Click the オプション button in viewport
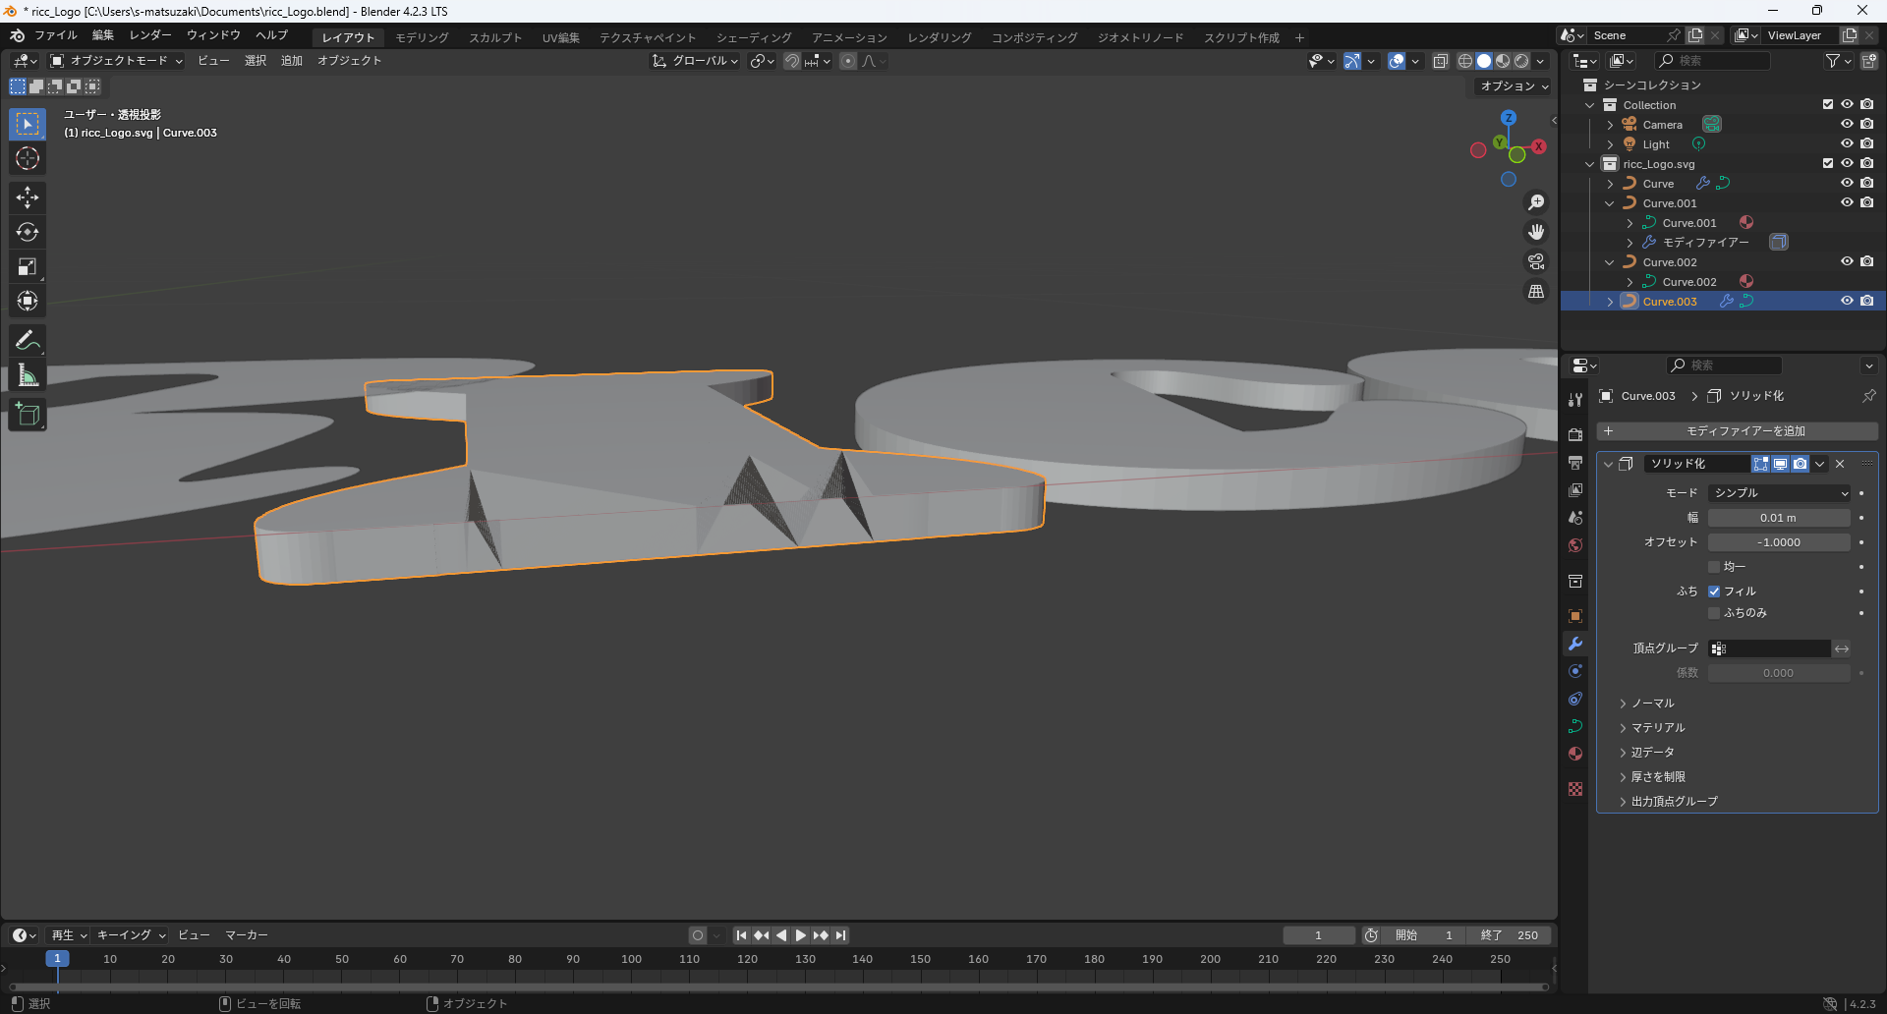The image size is (1887, 1014). coord(1514,86)
